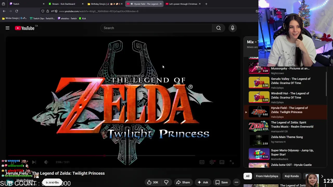Open the player settings gear
Screen dimensions: 333x187
(x=212, y=162)
